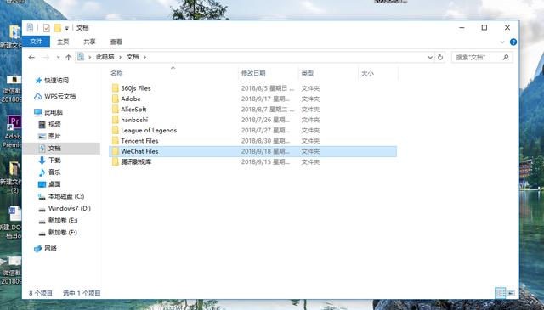Switch to details view icon in status bar
Screen dimensions: 544x310
pos(501,293)
